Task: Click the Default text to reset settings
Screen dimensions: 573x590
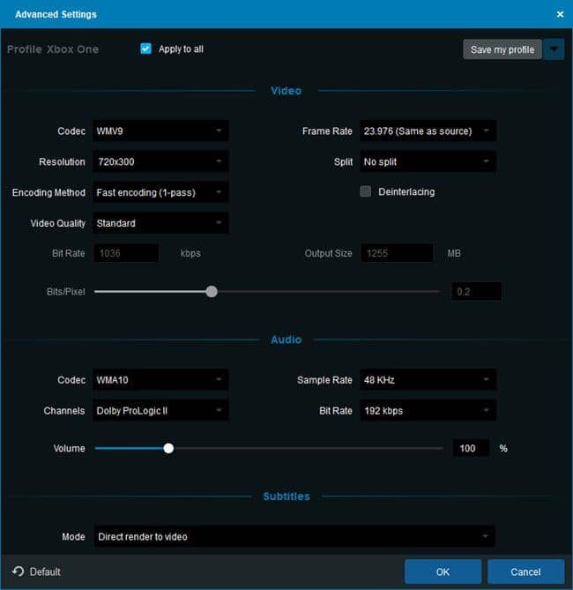Action: (x=45, y=572)
